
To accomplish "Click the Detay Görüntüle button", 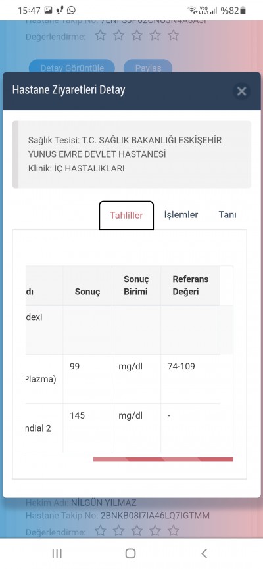I will pos(72,68).
